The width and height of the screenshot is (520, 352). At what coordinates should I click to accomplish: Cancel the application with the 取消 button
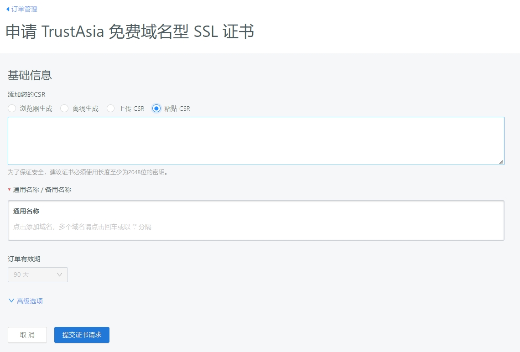(27, 335)
